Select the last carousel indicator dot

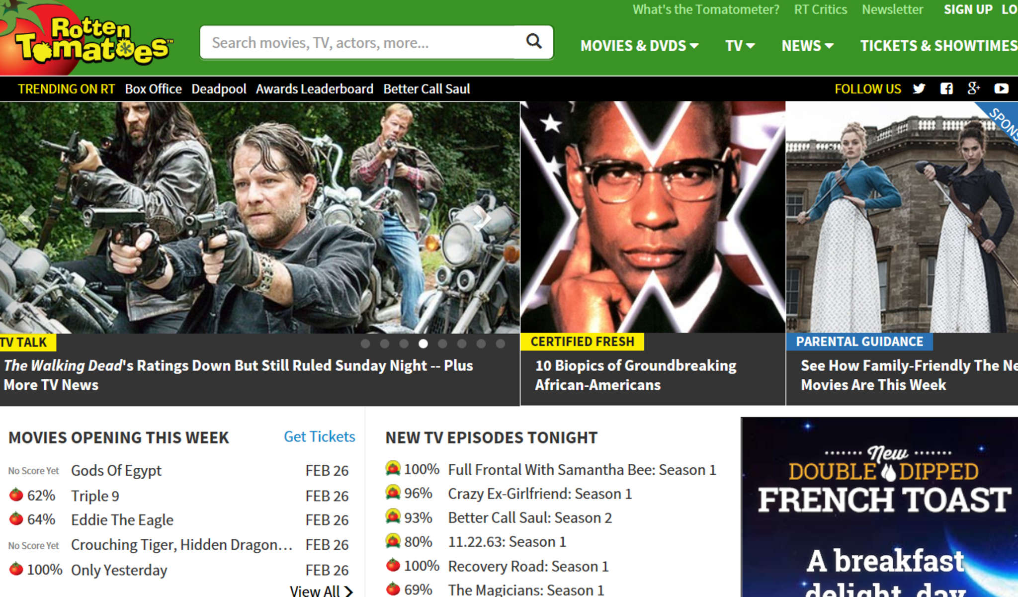501,343
